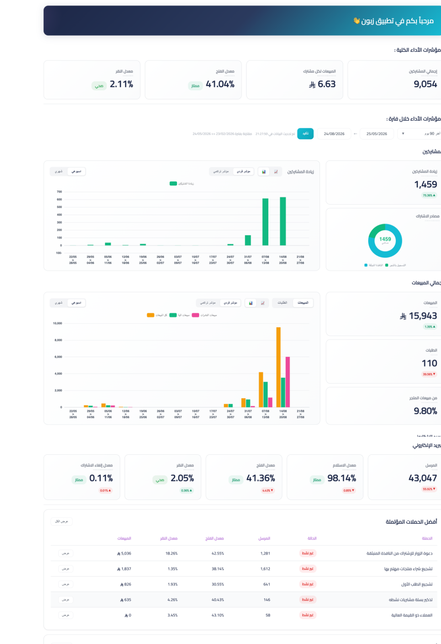441x644 pixels.
Task: Click the 6.63 sales per subscriber value
Action: click(327, 84)
